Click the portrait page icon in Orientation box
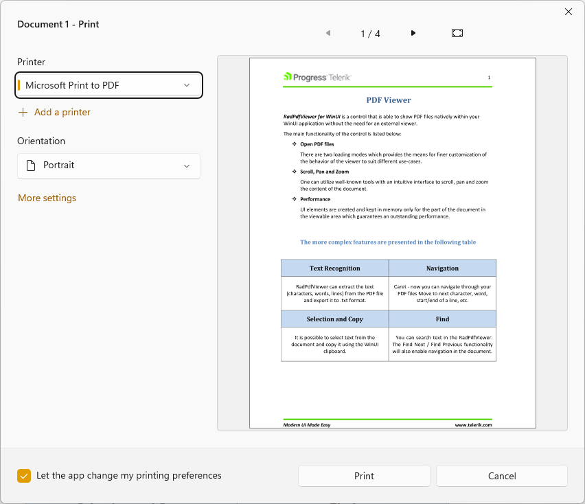585x504 pixels. (30, 165)
